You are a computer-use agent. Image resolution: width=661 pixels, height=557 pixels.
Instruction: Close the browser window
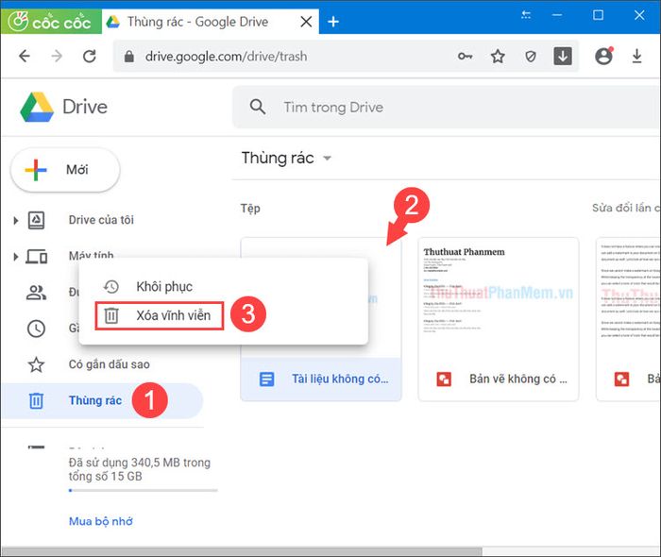point(639,15)
